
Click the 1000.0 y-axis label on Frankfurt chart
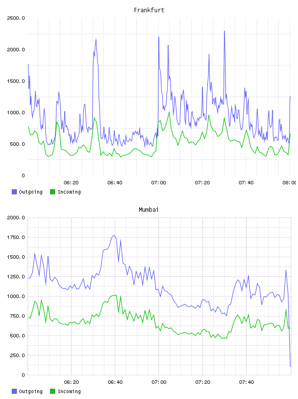coord(16,113)
